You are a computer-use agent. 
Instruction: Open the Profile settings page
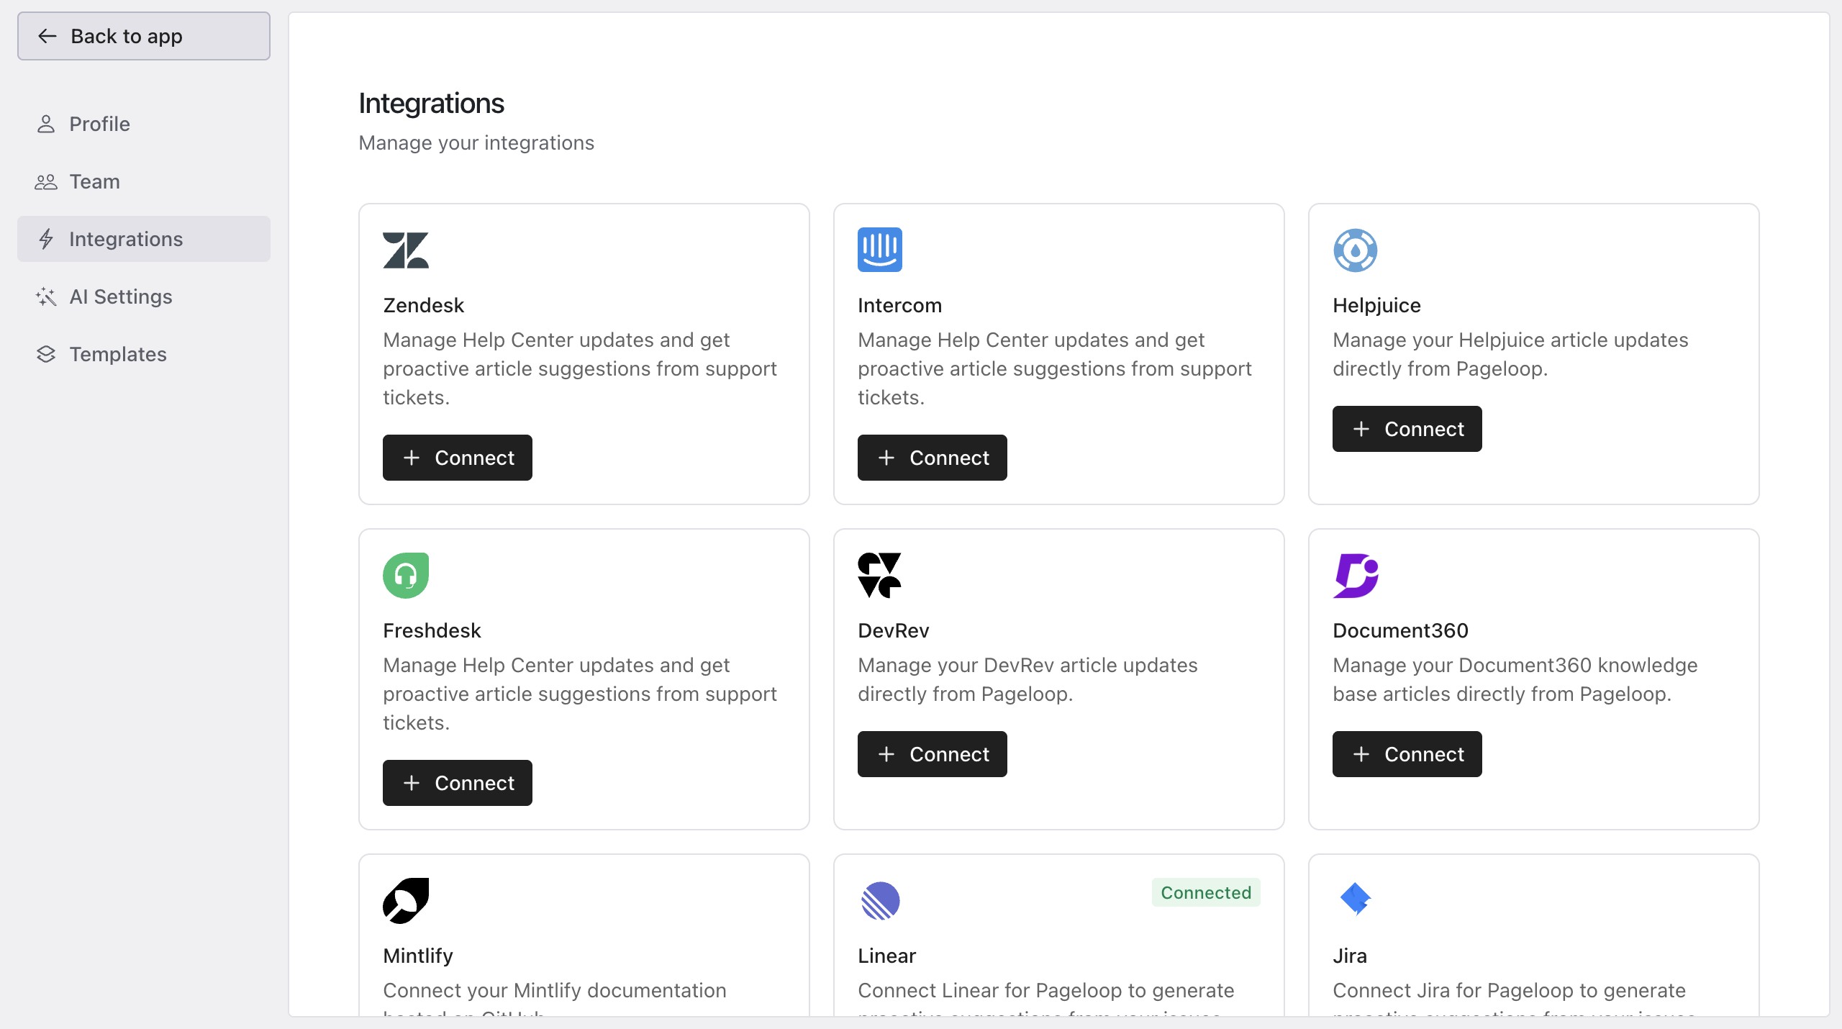tap(144, 124)
